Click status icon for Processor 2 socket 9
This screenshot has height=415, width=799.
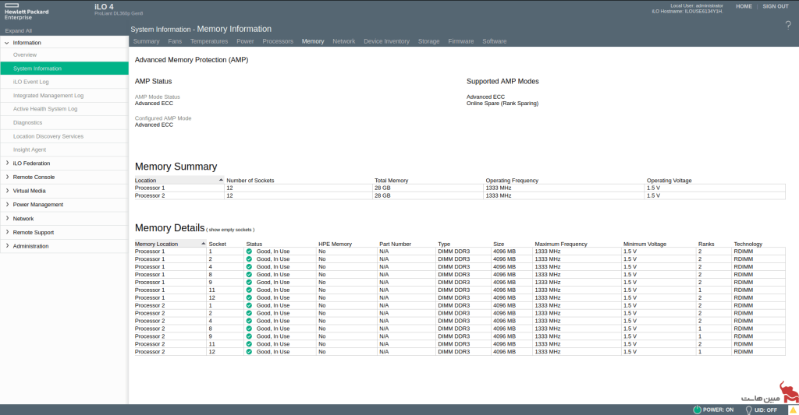249,336
